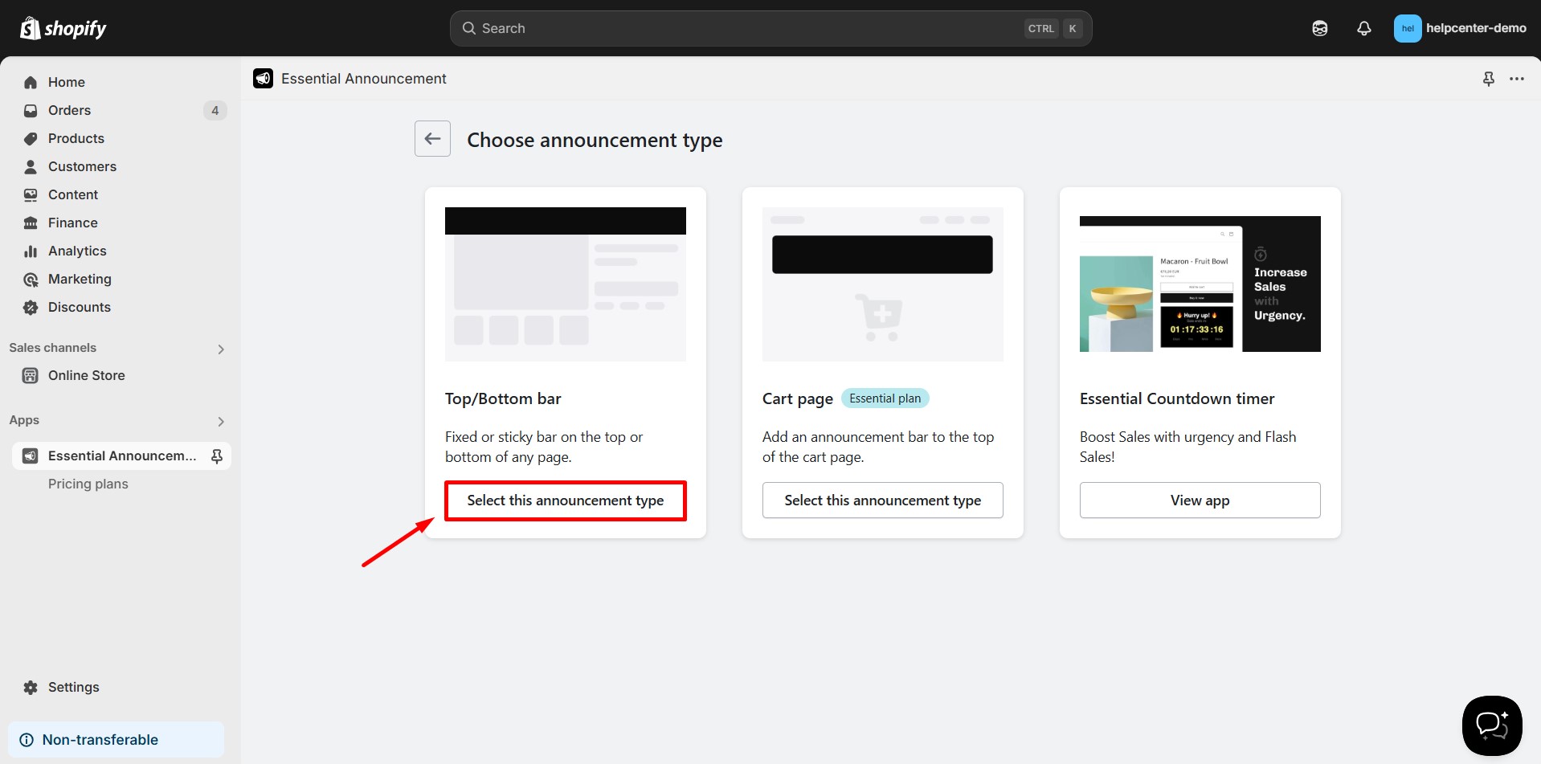The height and width of the screenshot is (764, 1541).
Task: Expand the Apps section
Action: pos(220,421)
